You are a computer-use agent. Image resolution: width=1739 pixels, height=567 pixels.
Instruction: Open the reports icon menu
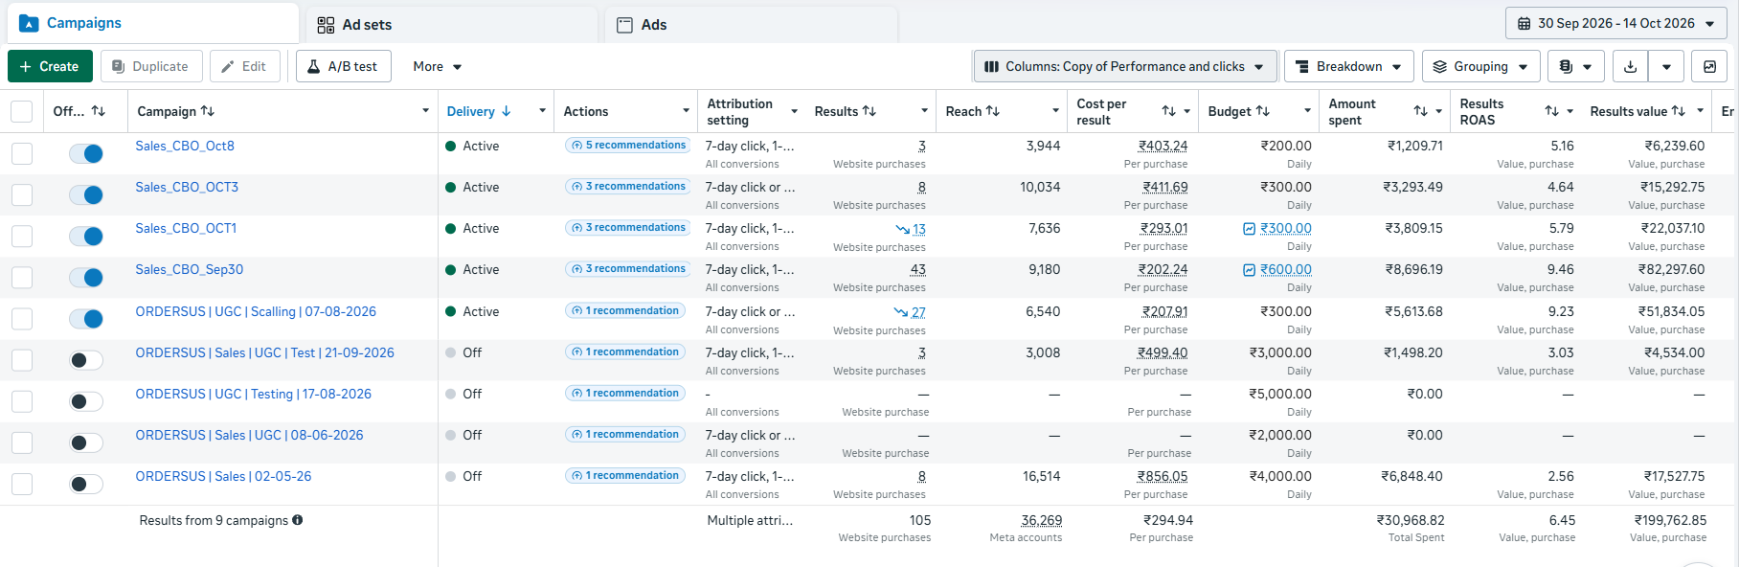pos(1576,66)
